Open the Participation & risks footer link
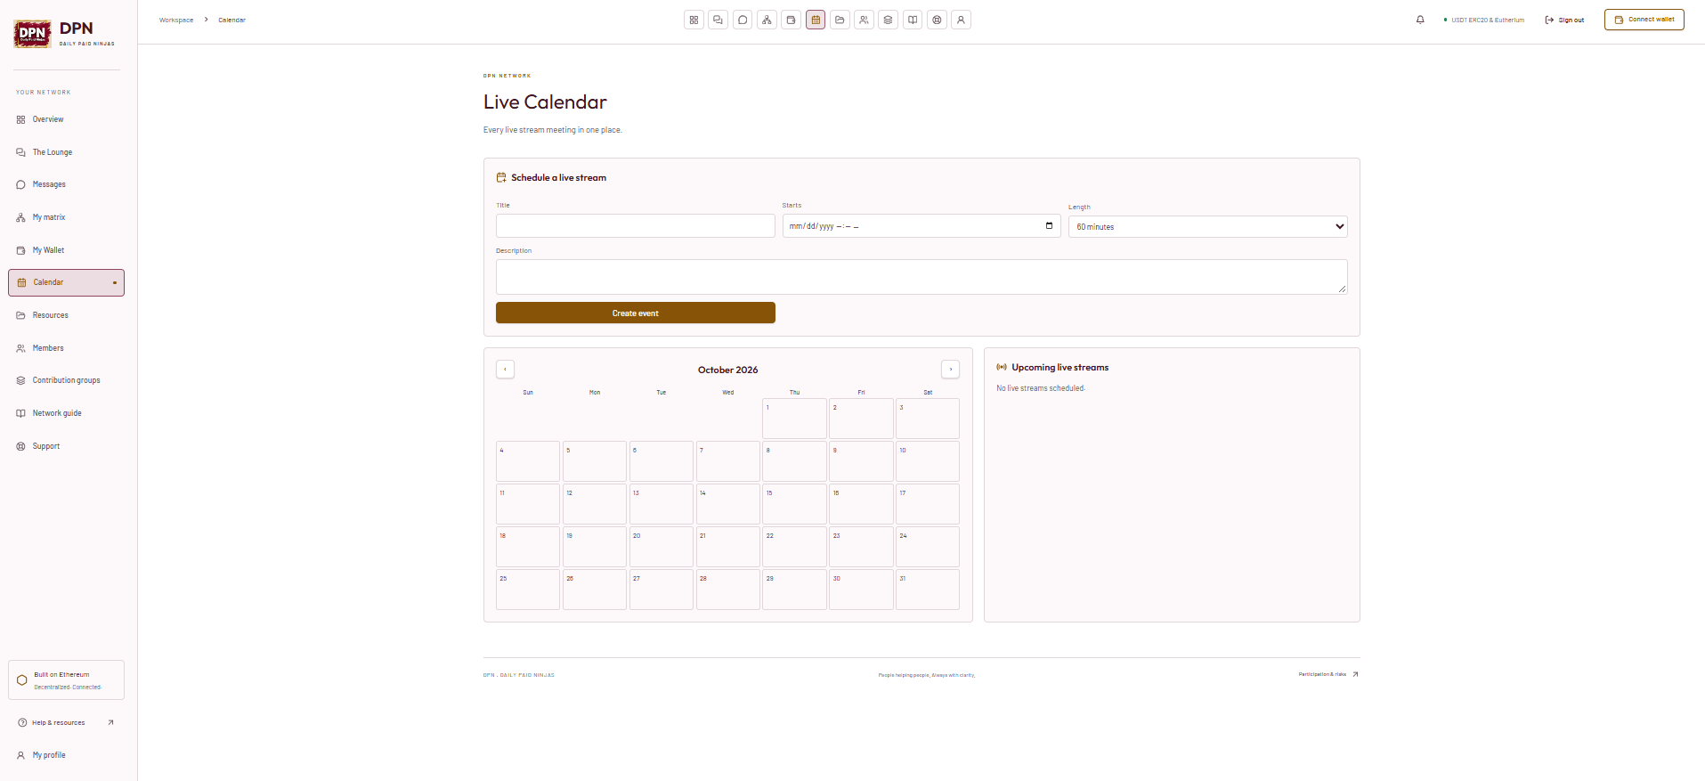 (1328, 674)
